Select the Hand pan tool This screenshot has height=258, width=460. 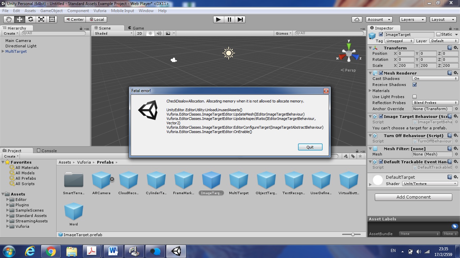9,19
